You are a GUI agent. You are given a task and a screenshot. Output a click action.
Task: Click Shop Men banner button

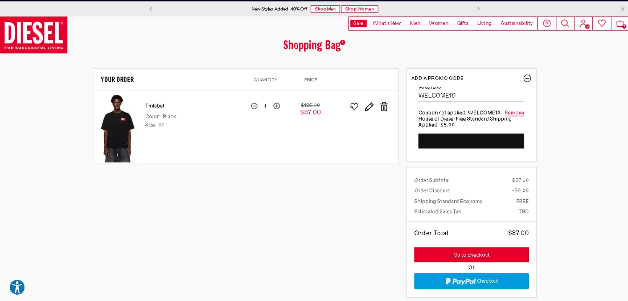pyautogui.click(x=325, y=9)
